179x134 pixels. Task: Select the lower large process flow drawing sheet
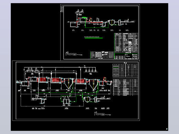[x=76, y=91]
